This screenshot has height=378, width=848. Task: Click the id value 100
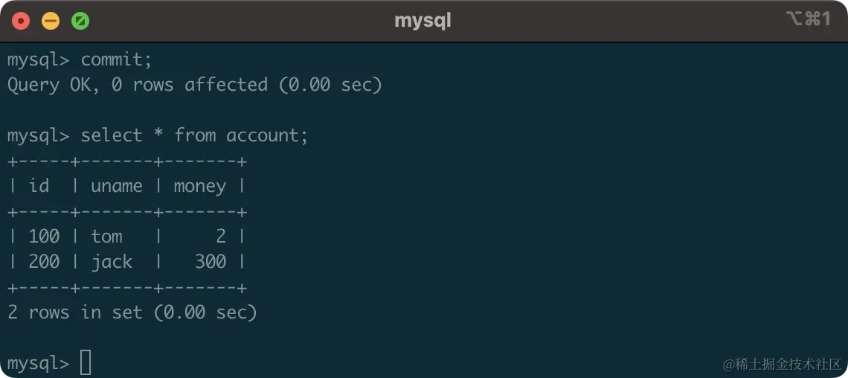pyautogui.click(x=44, y=237)
